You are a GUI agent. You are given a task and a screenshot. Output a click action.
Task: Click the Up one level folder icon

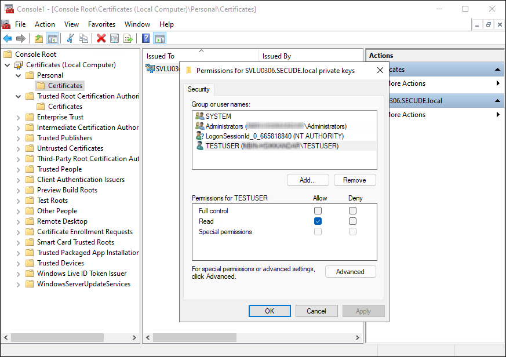click(39, 39)
